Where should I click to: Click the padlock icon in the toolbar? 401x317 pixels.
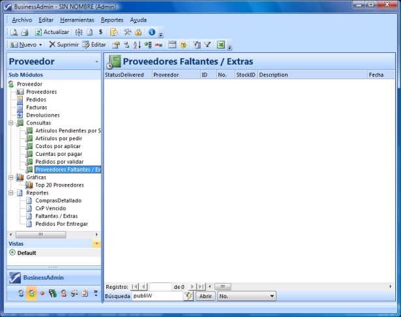coord(138,32)
